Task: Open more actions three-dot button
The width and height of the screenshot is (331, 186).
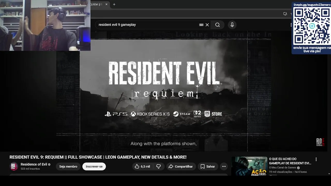Action: coord(224,167)
